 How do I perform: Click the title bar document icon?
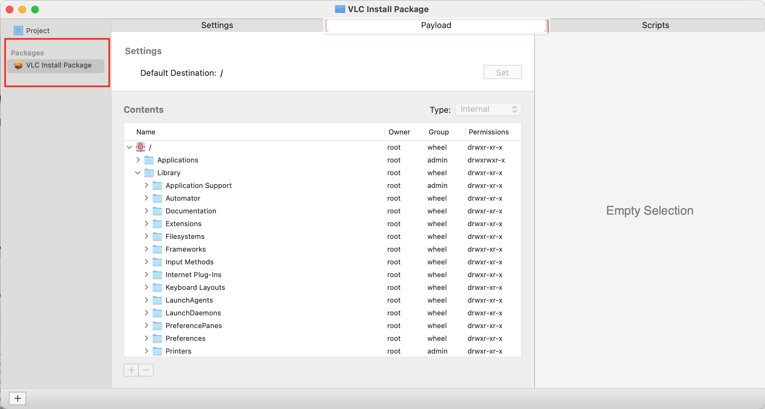340,9
